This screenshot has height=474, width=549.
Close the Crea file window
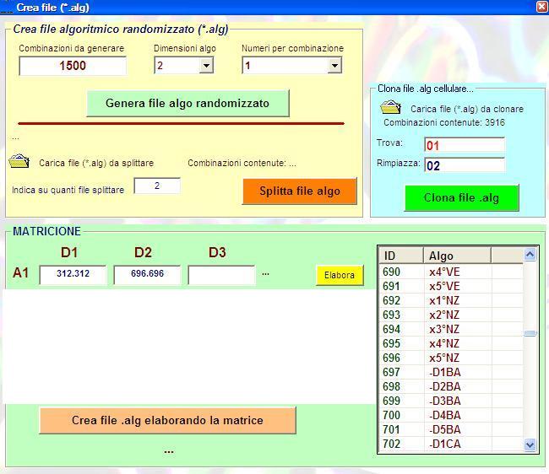point(542,7)
